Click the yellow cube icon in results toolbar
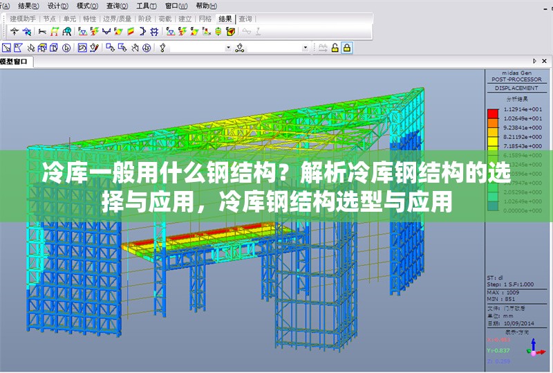The width and height of the screenshot is (553, 373). tap(229, 32)
